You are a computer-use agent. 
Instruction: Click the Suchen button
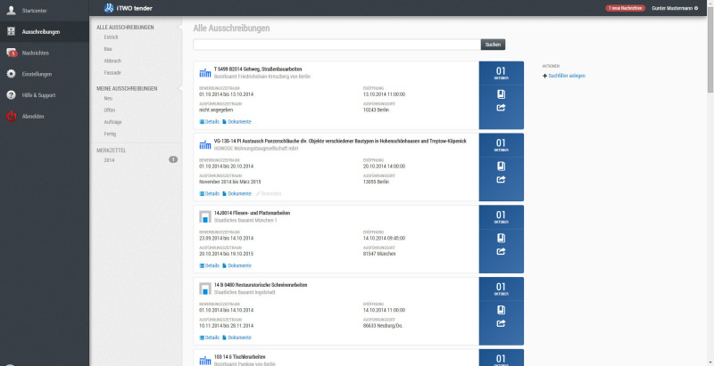click(x=493, y=45)
